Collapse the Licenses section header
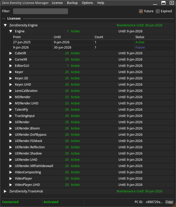The width and height of the screenshot is (176, 207). (x=4, y=19)
